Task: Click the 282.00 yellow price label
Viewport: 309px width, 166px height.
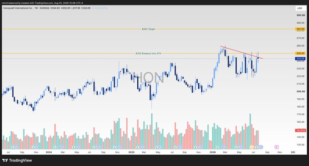Action: (300, 29)
